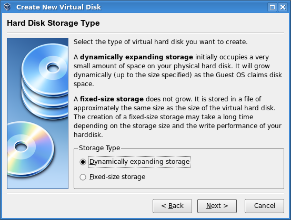Close the Create New Virtual Disk dialog
The image size is (291, 220).
point(283,7)
